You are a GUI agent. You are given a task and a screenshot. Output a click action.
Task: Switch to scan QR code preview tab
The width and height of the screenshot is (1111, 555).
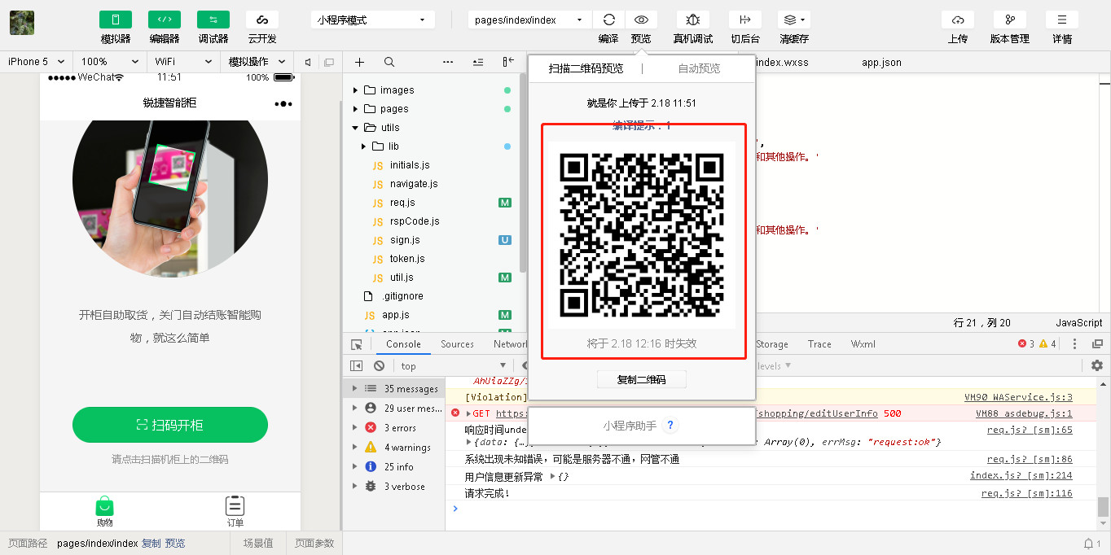coord(586,68)
